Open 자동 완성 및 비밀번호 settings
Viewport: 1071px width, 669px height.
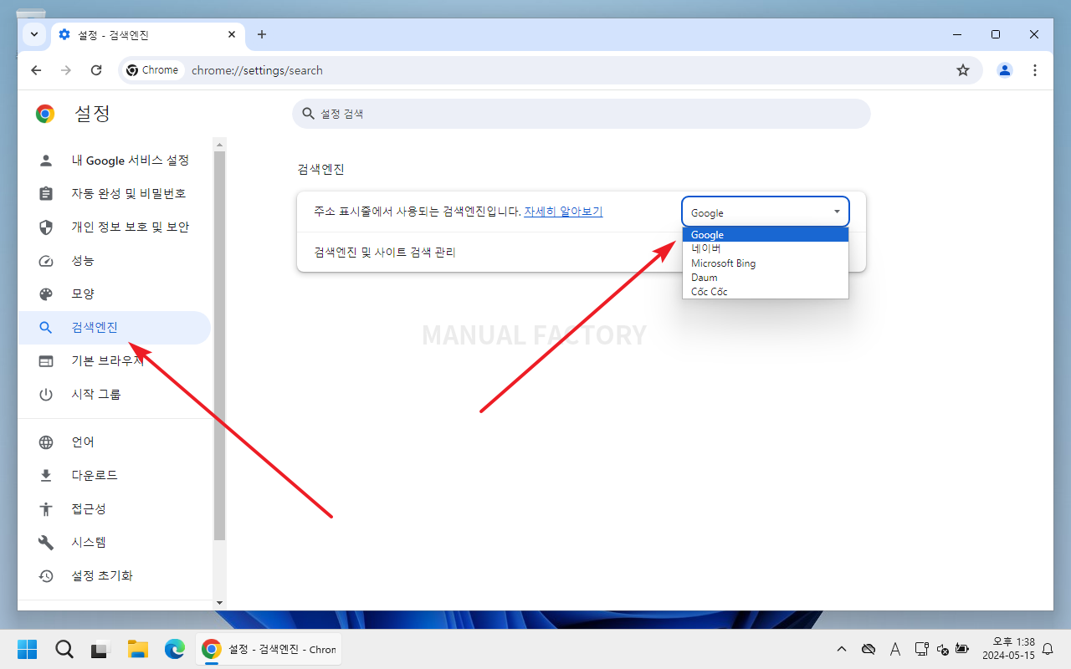pos(115,194)
